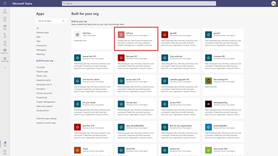Switch to the Personal apps category

click(43, 32)
